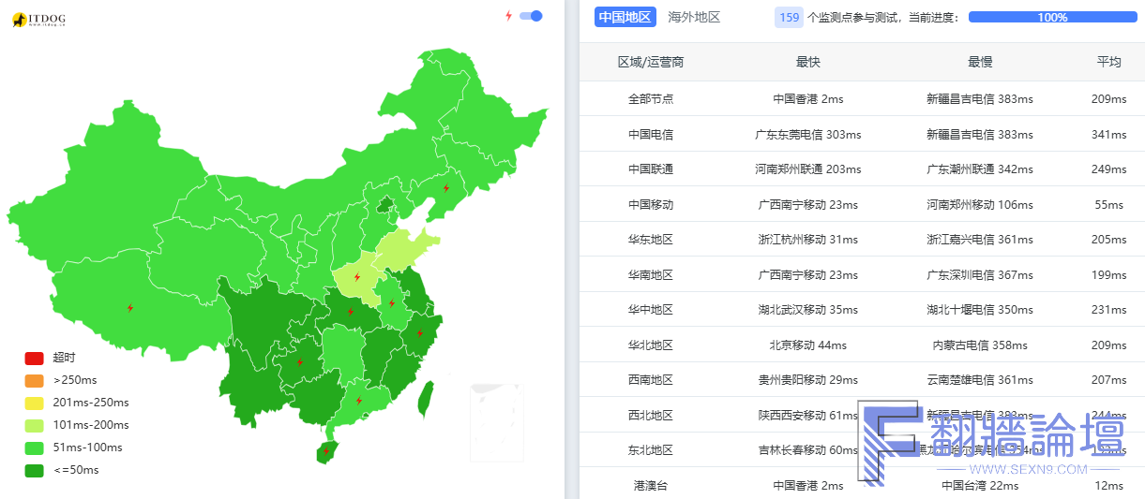Click the lightning marker on Liaoning province
Image resolution: width=1145 pixels, height=499 pixels.
click(x=445, y=188)
